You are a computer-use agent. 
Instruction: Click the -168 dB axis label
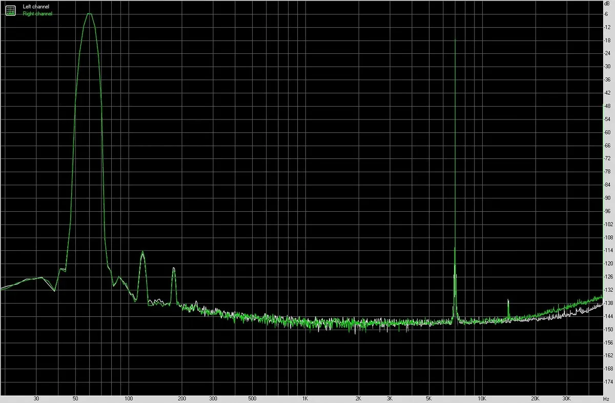pos(607,369)
